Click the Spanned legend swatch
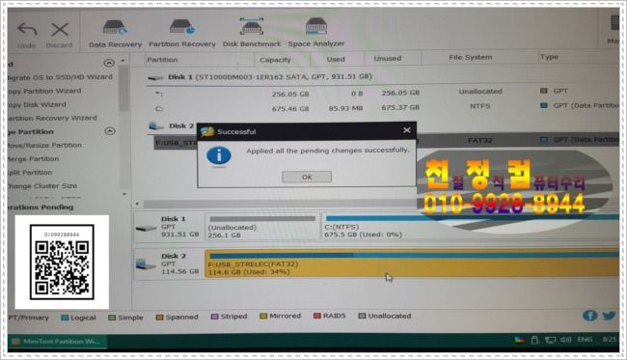The image size is (627, 360). 159,318
